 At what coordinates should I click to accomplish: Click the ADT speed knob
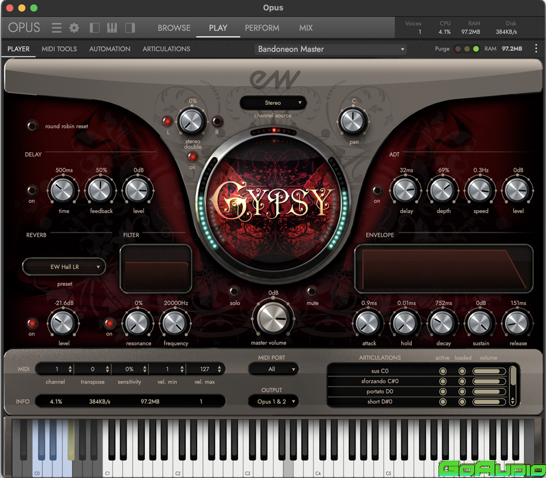[x=479, y=190]
